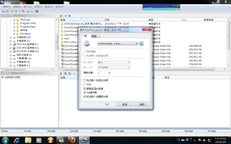Click the erase disc icon with red mark
The width and height of the screenshot is (231, 144).
pos(23,11)
